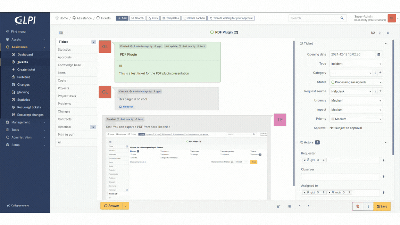Open the ticket filter funnel icon
This screenshot has width=400, height=225.
[278, 206]
